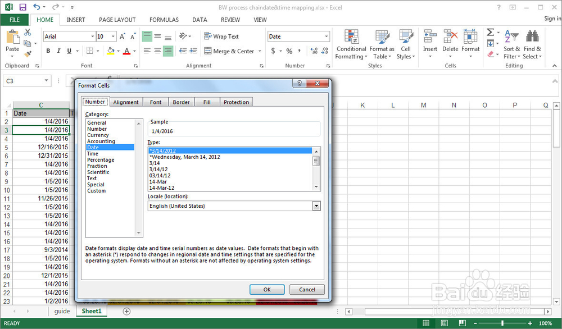Viewport: 562px width, 329px height.
Task: Open Cell Styles gallery
Action: (x=406, y=44)
